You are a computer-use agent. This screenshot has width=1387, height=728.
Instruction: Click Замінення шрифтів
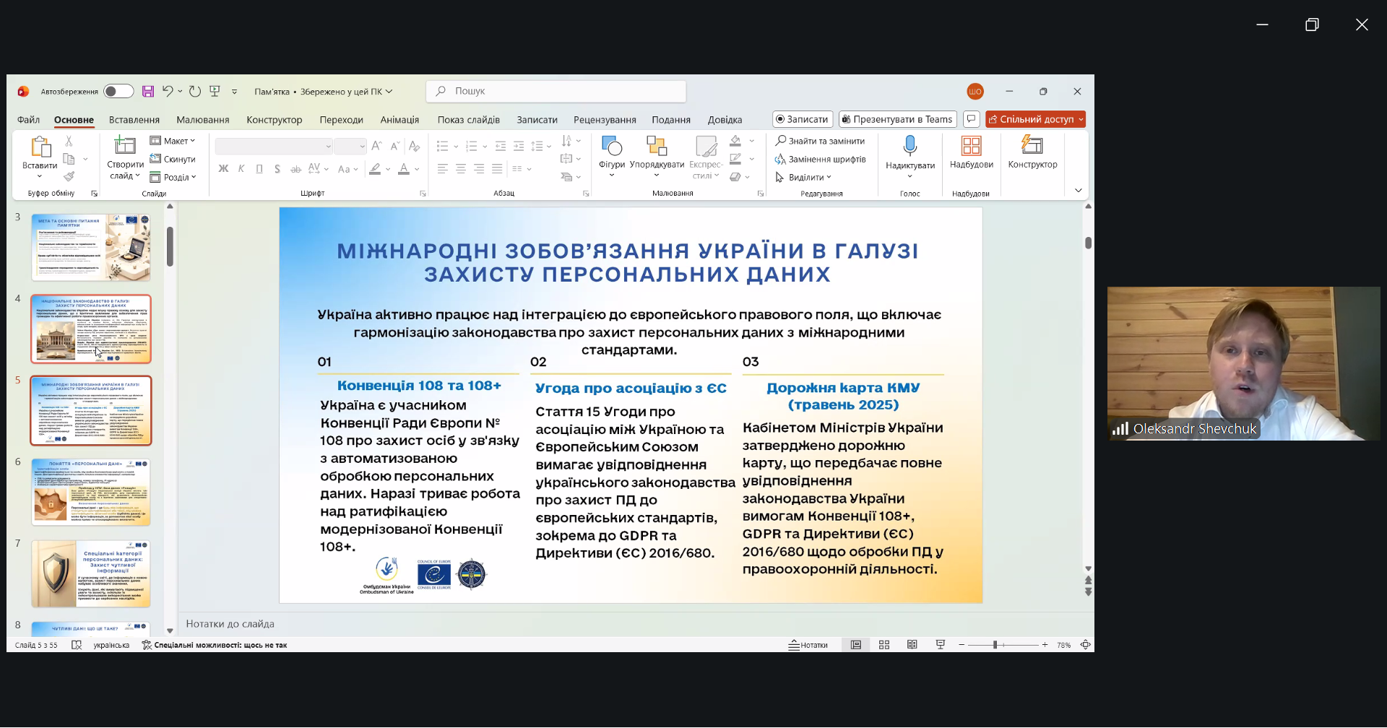[x=820, y=159]
